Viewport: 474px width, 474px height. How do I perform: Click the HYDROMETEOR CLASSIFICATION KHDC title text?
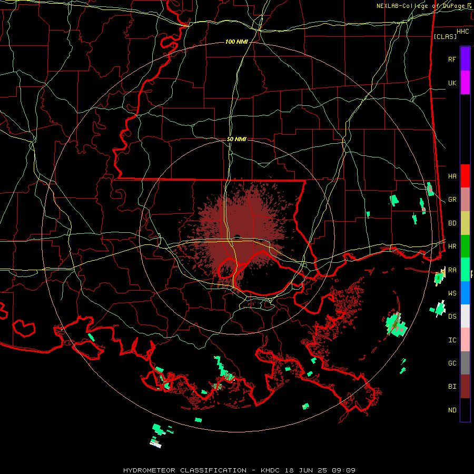tap(239, 470)
